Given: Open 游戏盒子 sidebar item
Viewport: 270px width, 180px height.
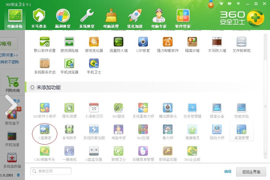Looking at the screenshot, I should tap(12, 116).
